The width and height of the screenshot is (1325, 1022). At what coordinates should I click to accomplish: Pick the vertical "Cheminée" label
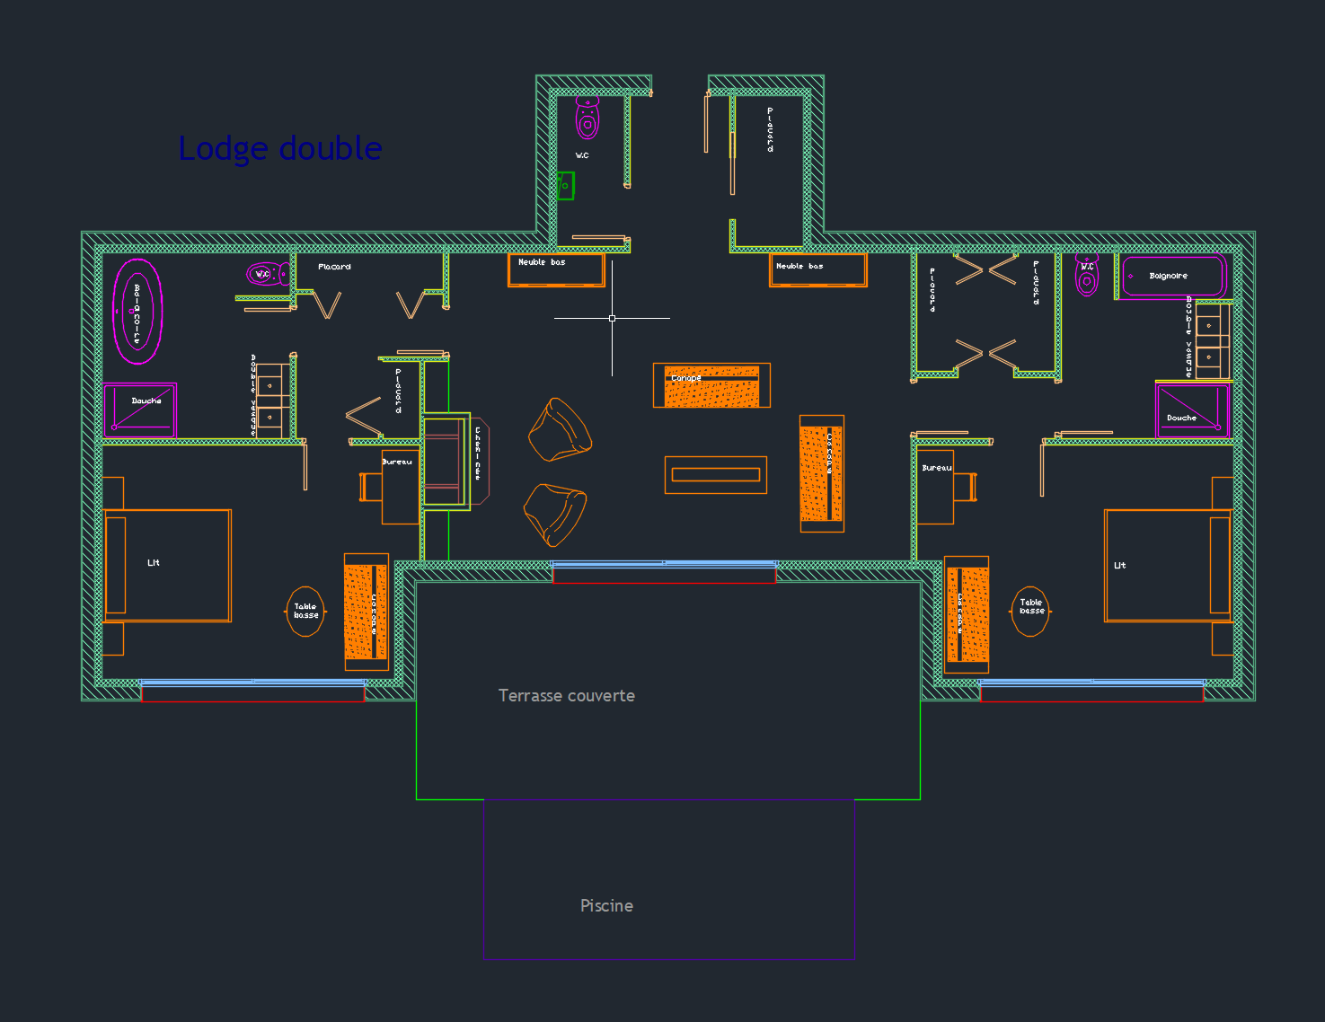pyautogui.click(x=478, y=454)
